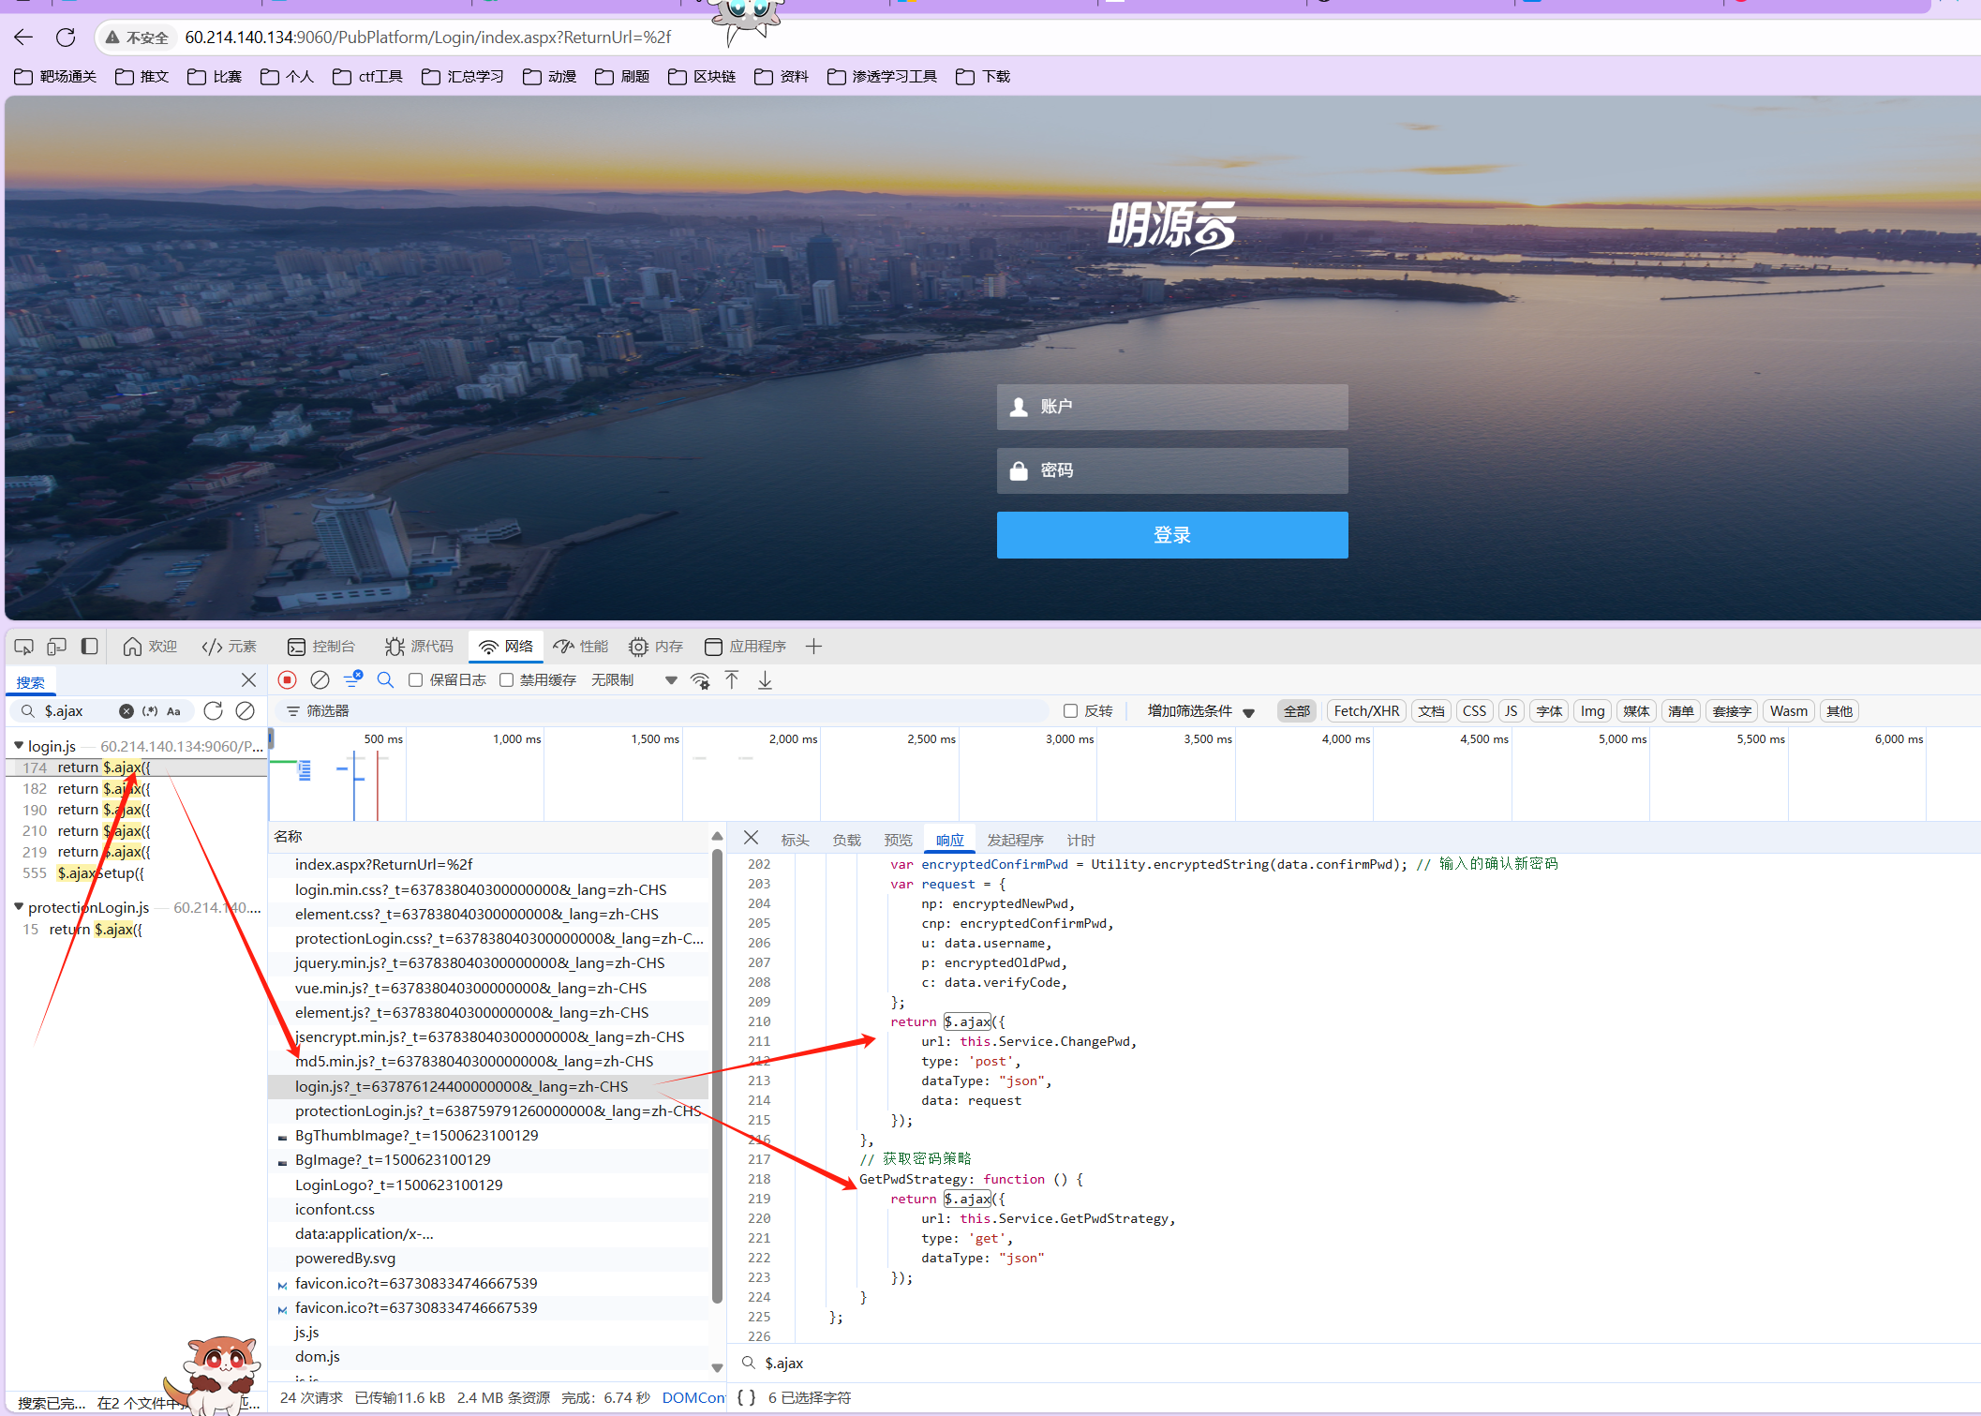This screenshot has width=1981, height=1416.
Task: Click the refresh search results icon
Action: tap(214, 711)
